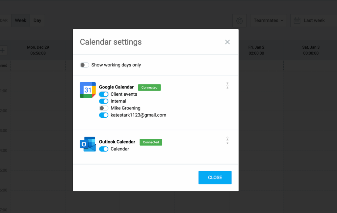337x213 pixels.
Task: Open the Last week date range picker
Action: (314, 21)
